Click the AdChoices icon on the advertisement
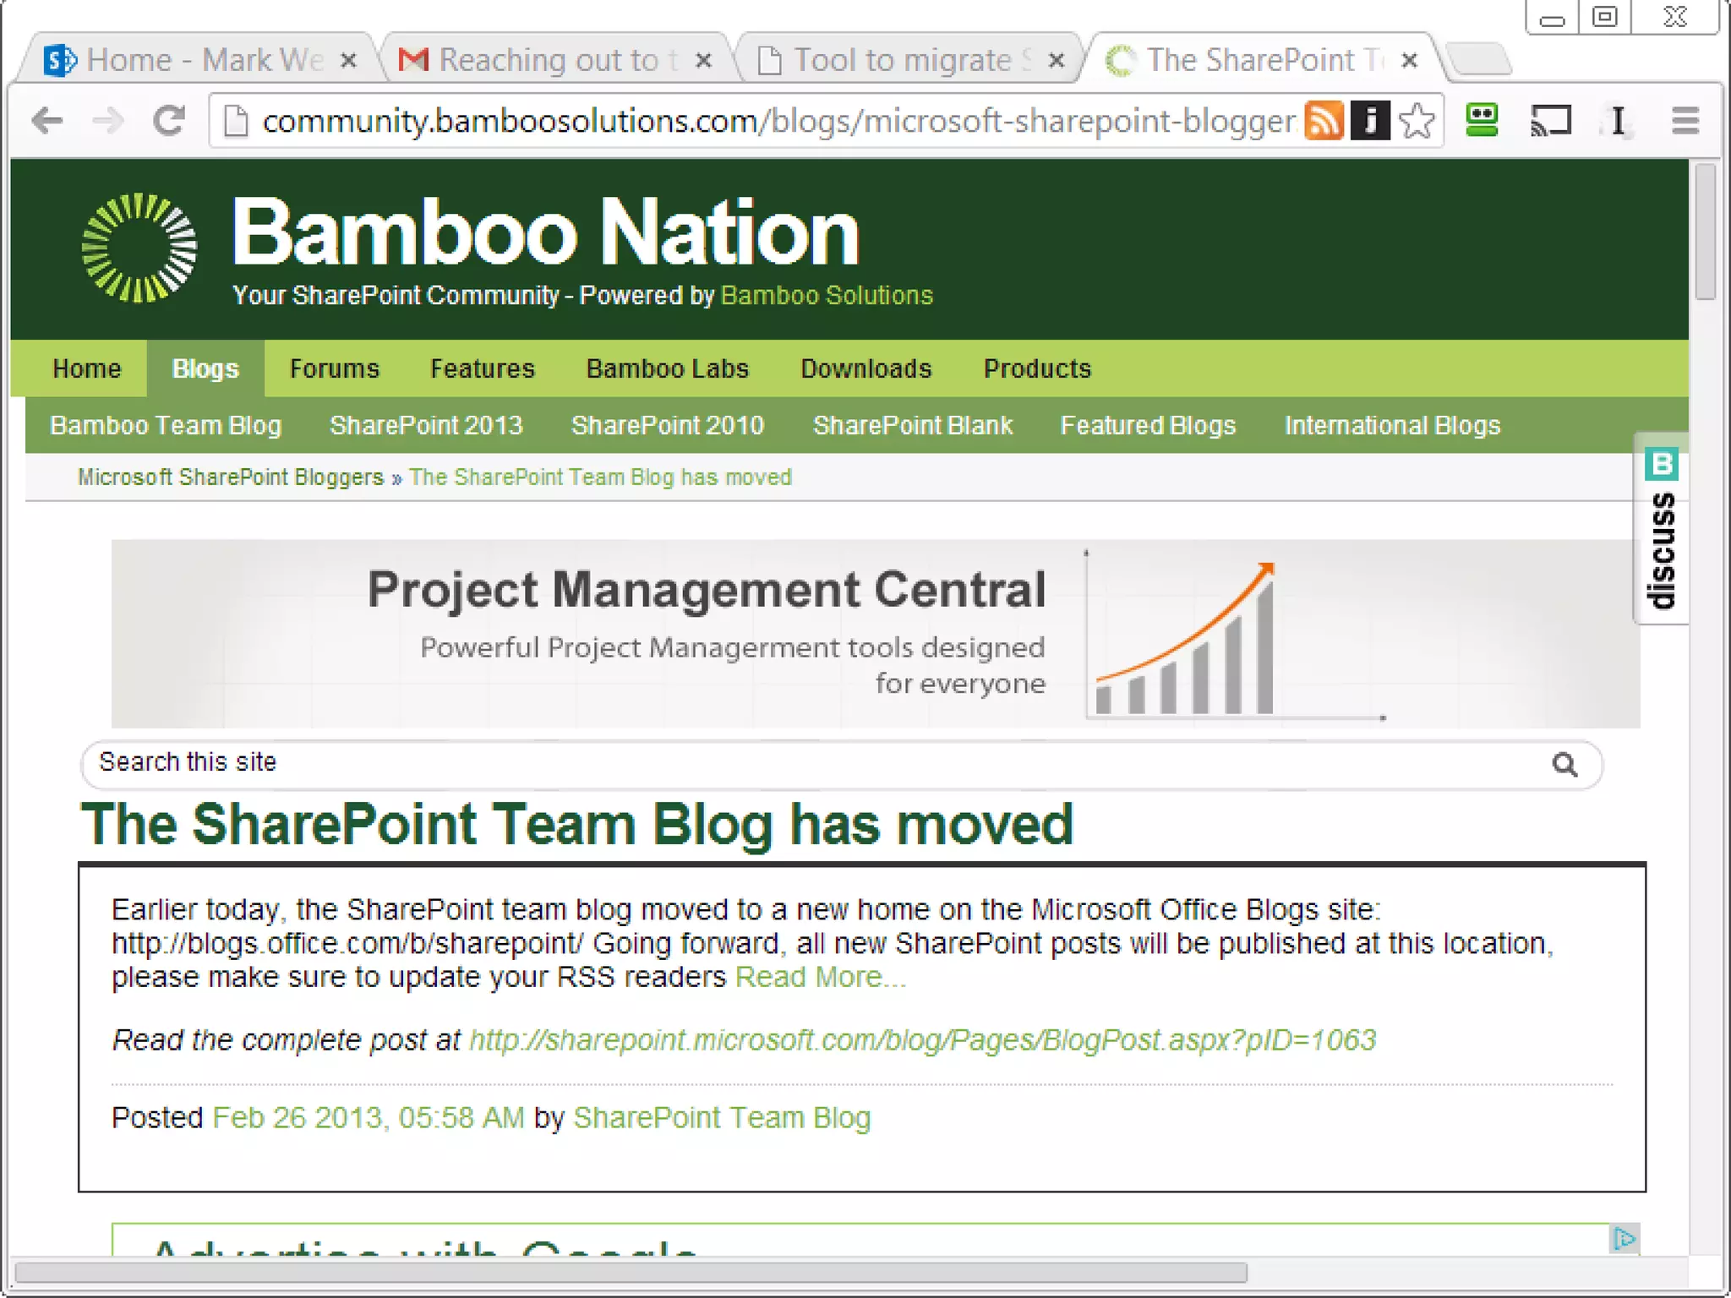 coord(1624,1239)
